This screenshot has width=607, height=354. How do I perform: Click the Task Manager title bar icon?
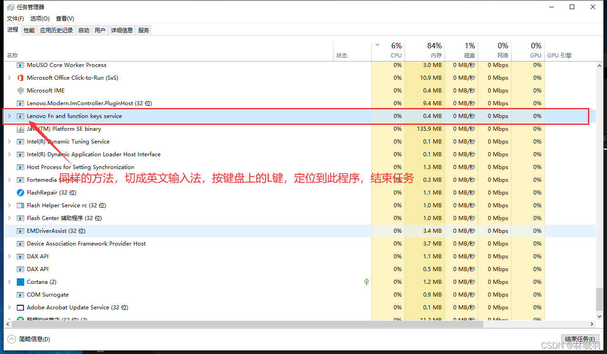pyautogui.click(x=10, y=7)
